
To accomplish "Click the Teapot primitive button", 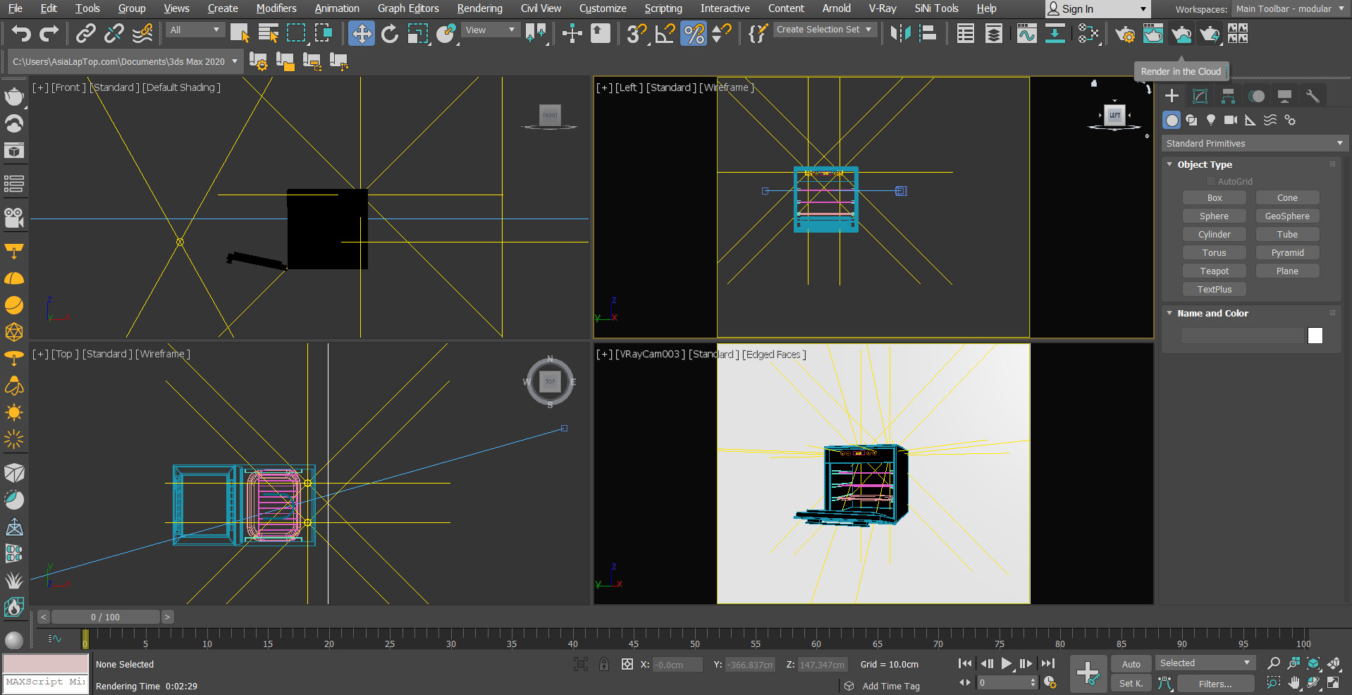I will coord(1215,271).
